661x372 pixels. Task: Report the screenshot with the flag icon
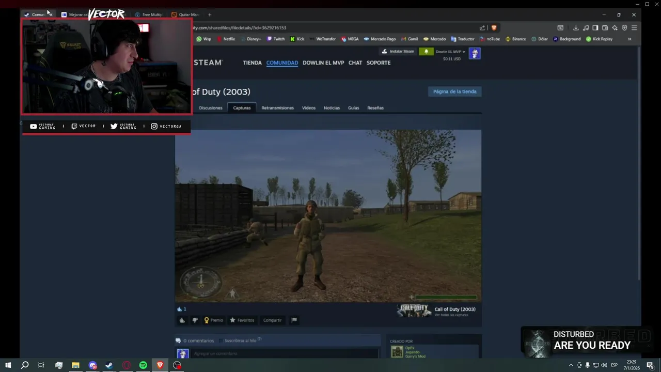pyautogui.click(x=294, y=320)
